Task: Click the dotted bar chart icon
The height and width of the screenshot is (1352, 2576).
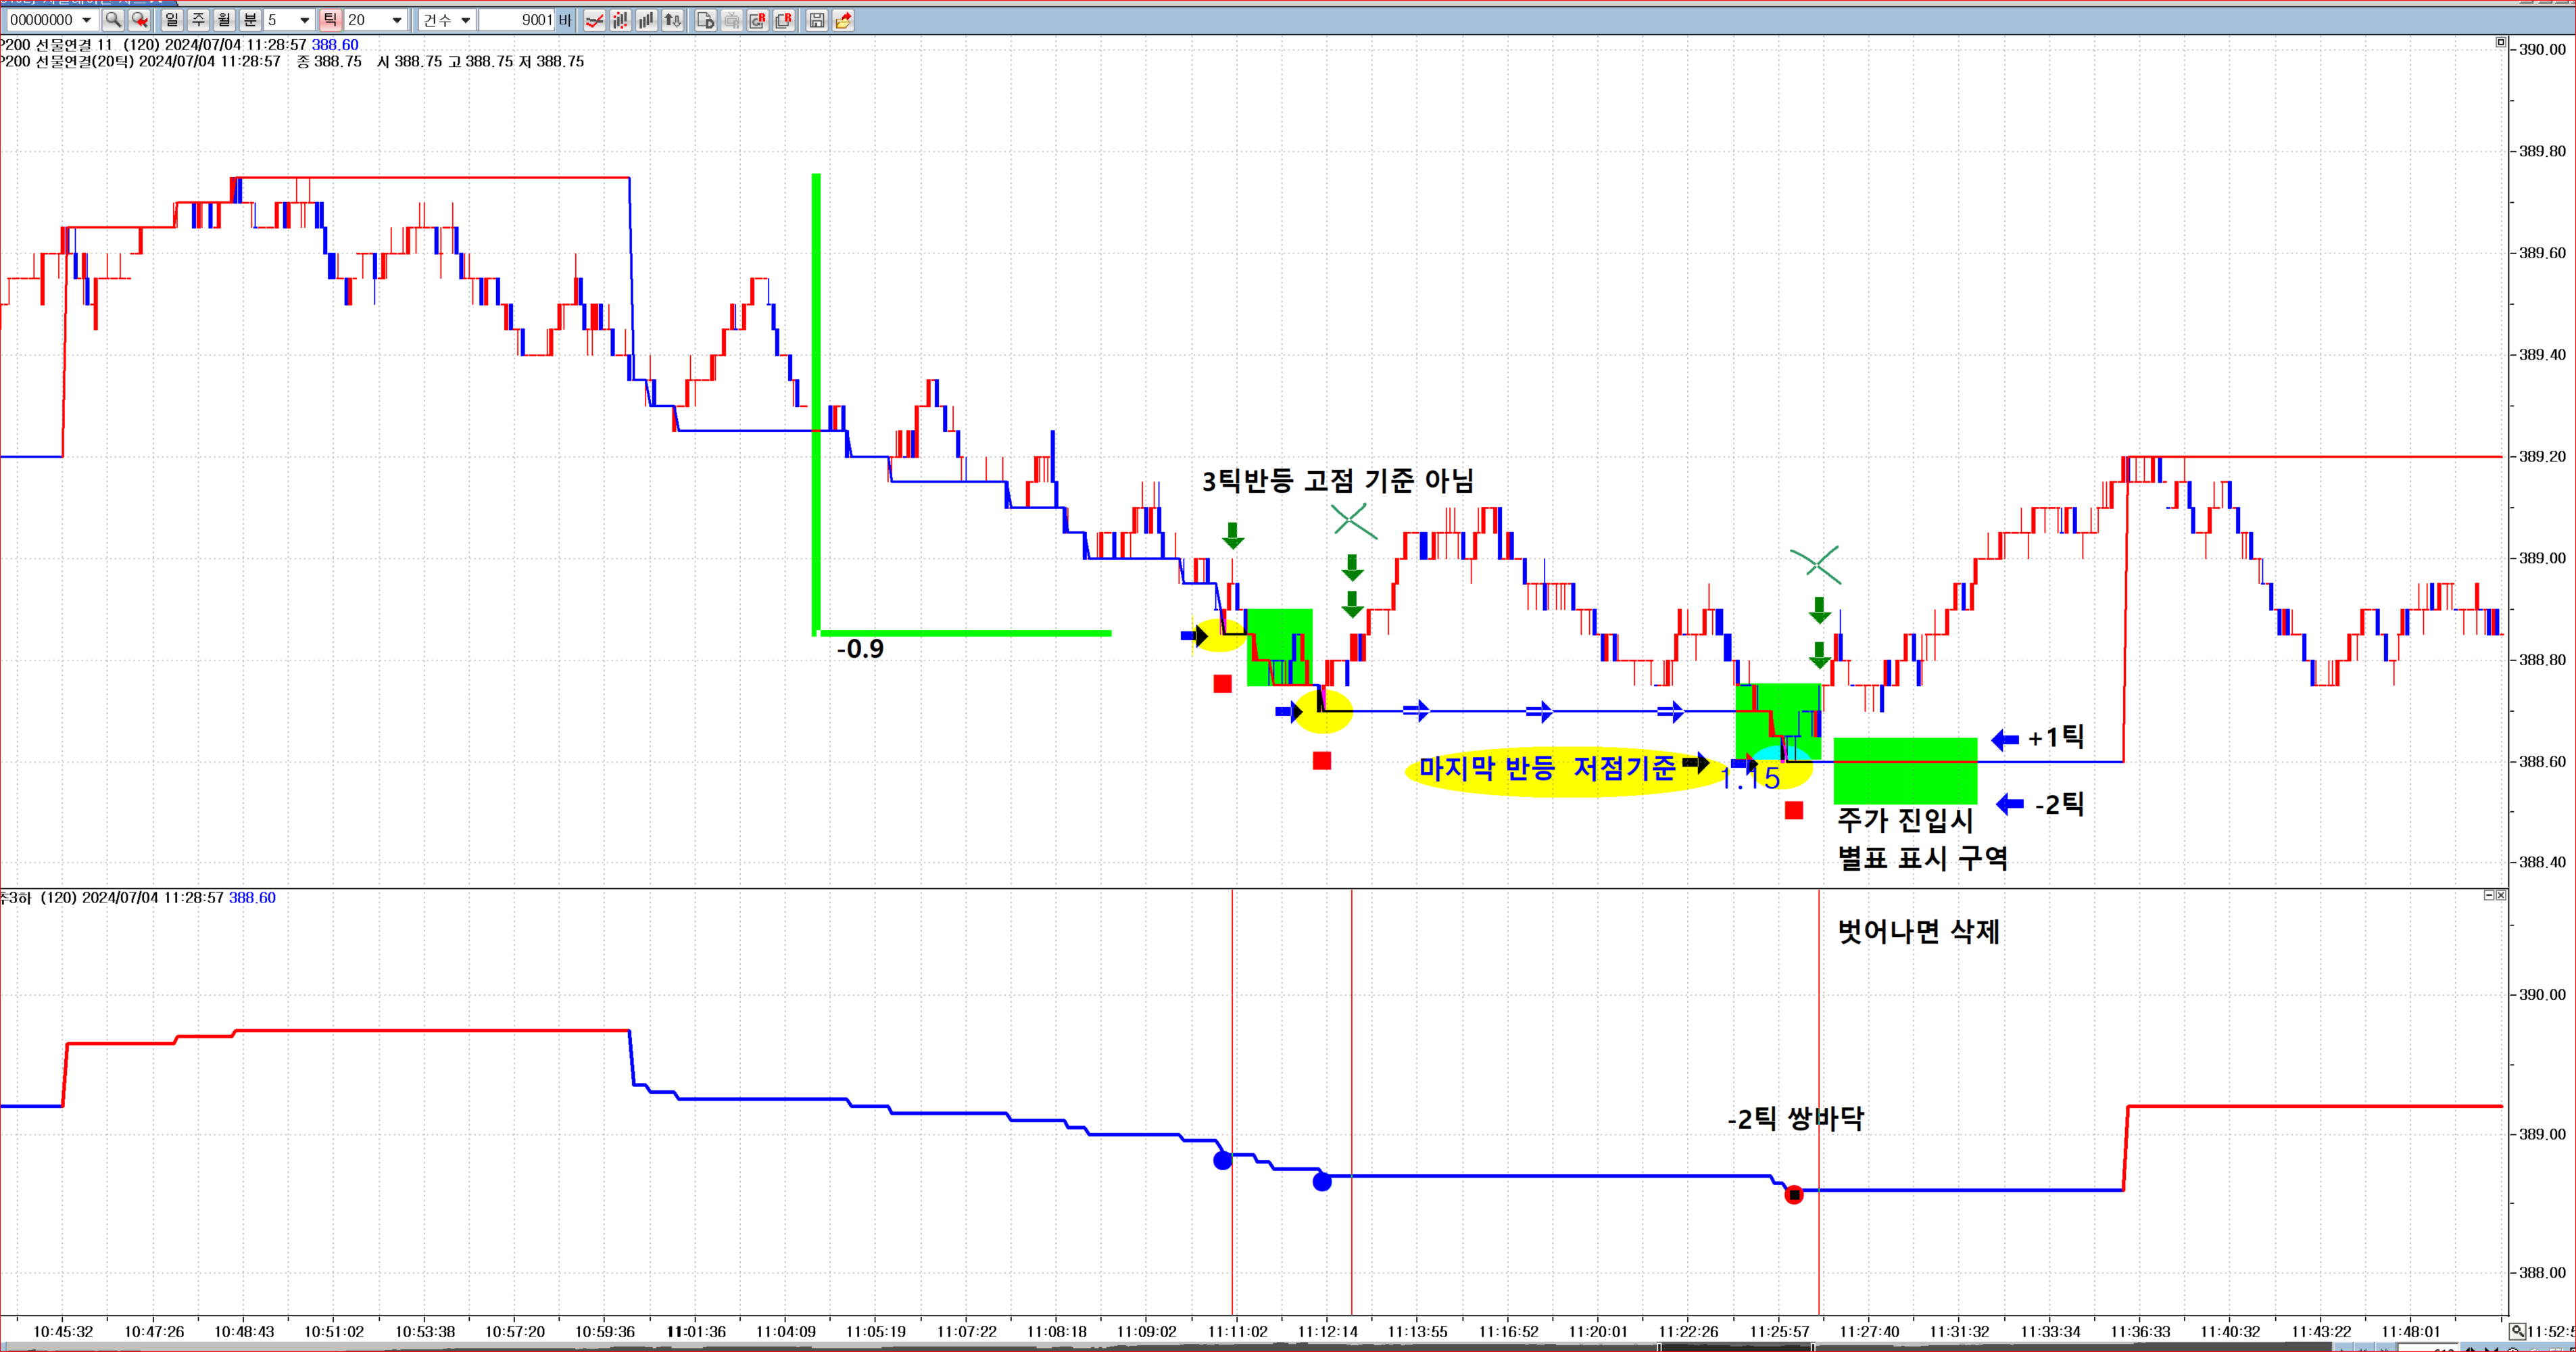Action: pyautogui.click(x=620, y=20)
